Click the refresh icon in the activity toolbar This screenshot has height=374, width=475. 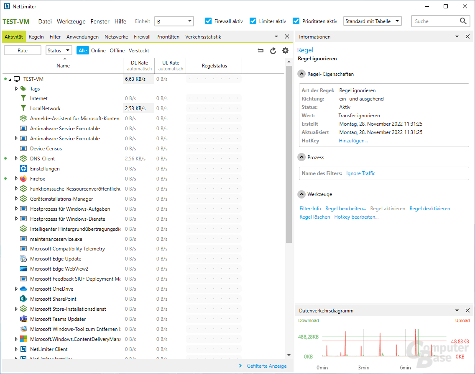point(273,50)
